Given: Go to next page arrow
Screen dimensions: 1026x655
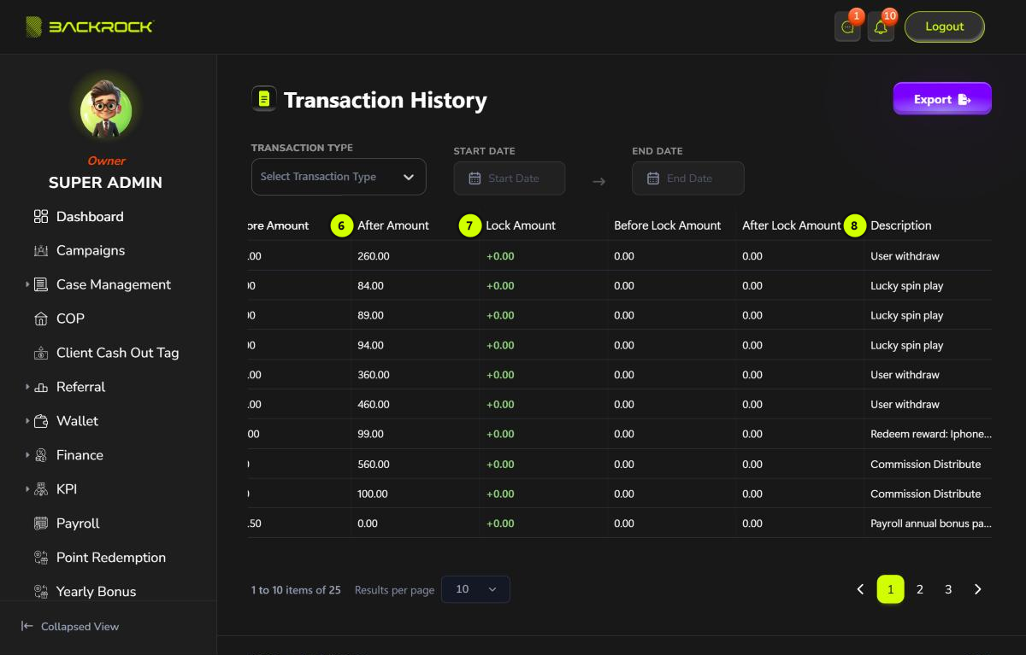Looking at the screenshot, I should (977, 589).
